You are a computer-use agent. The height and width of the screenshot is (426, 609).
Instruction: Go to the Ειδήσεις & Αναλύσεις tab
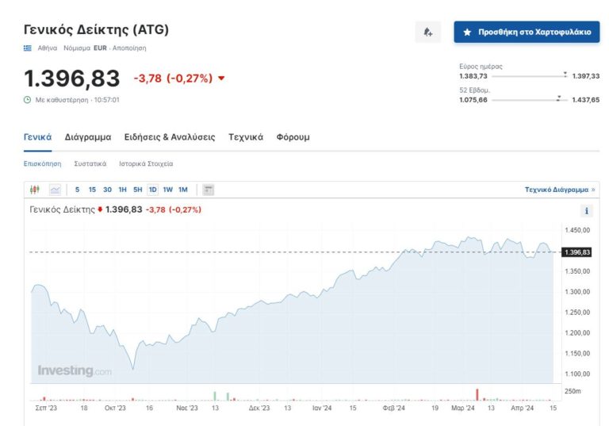pyautogui.click(x=170, y=137)
